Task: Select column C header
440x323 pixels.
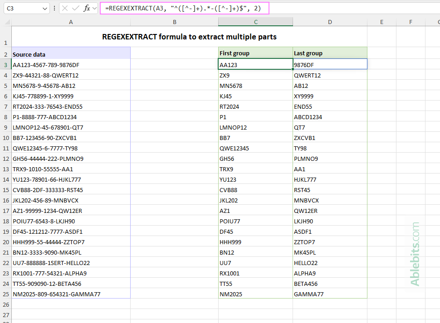Action: tap(256, 22)
